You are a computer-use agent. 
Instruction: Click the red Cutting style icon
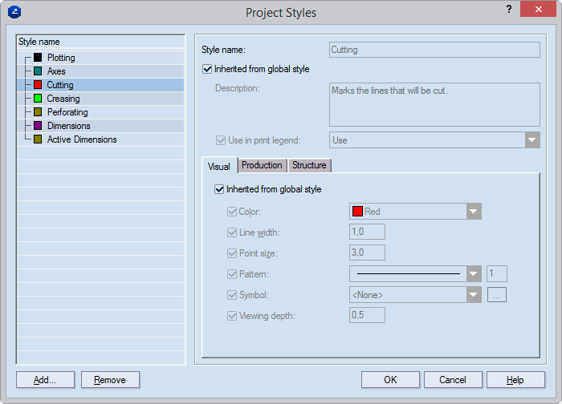38,85
